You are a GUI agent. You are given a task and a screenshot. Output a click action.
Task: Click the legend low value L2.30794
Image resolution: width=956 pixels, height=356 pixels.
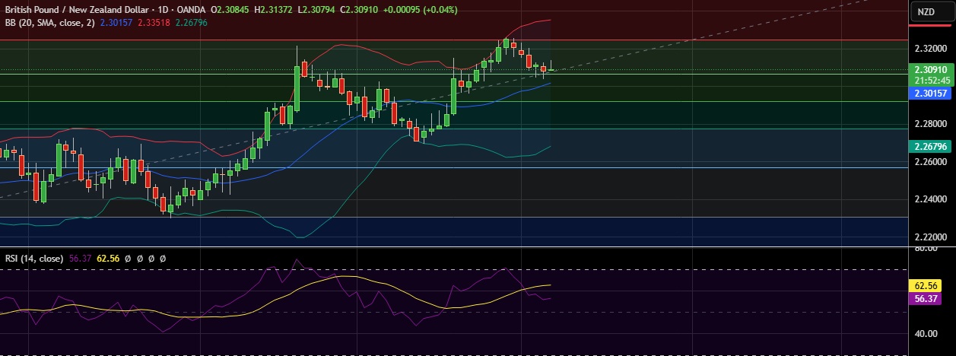tap(316, 9)
